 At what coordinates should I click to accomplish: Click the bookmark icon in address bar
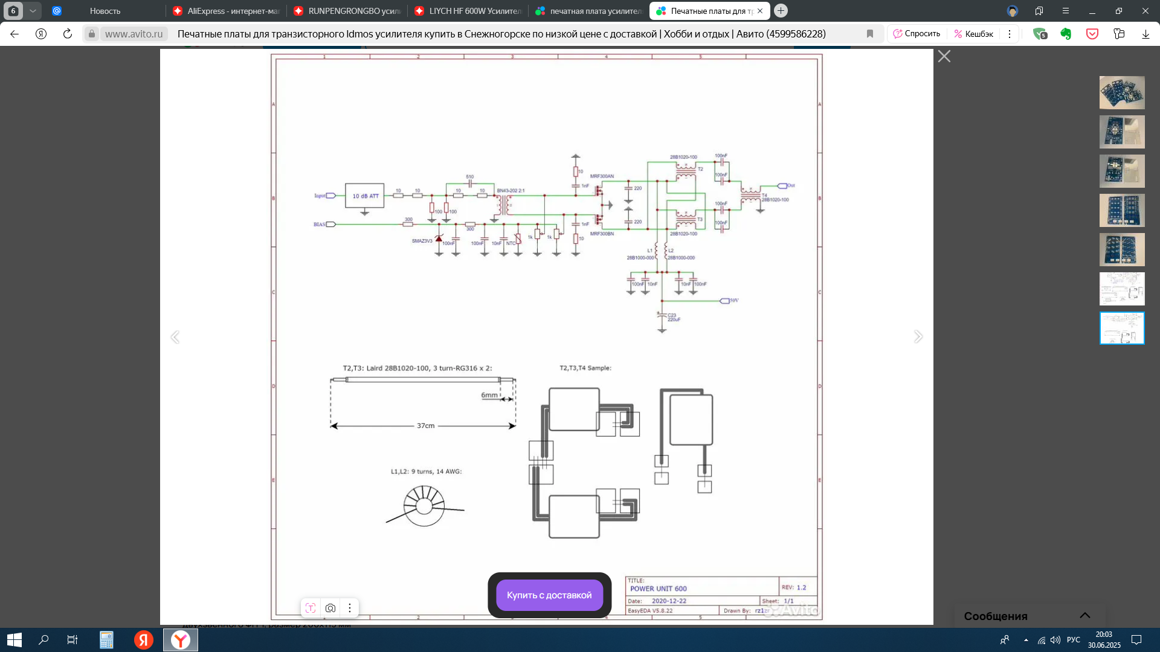tap(870, 34)
